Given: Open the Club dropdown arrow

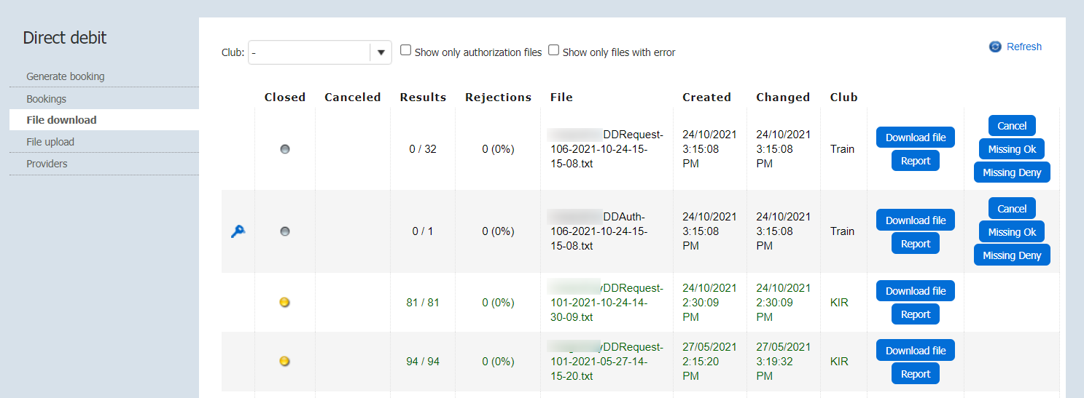Looking at the screenshot, I should 381,52.
